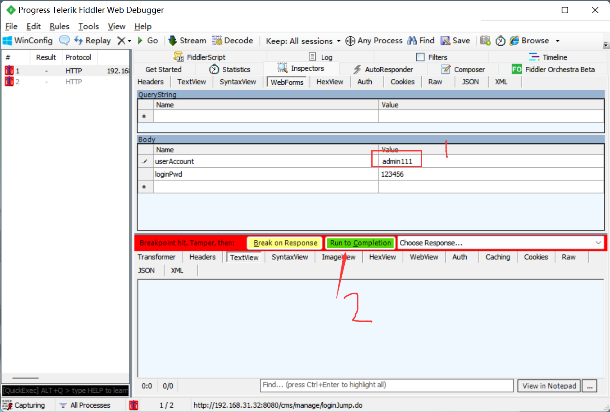This screenshot has width=610, height=412.
Task: Switch to the Log tab
Action: click(321, 57)
